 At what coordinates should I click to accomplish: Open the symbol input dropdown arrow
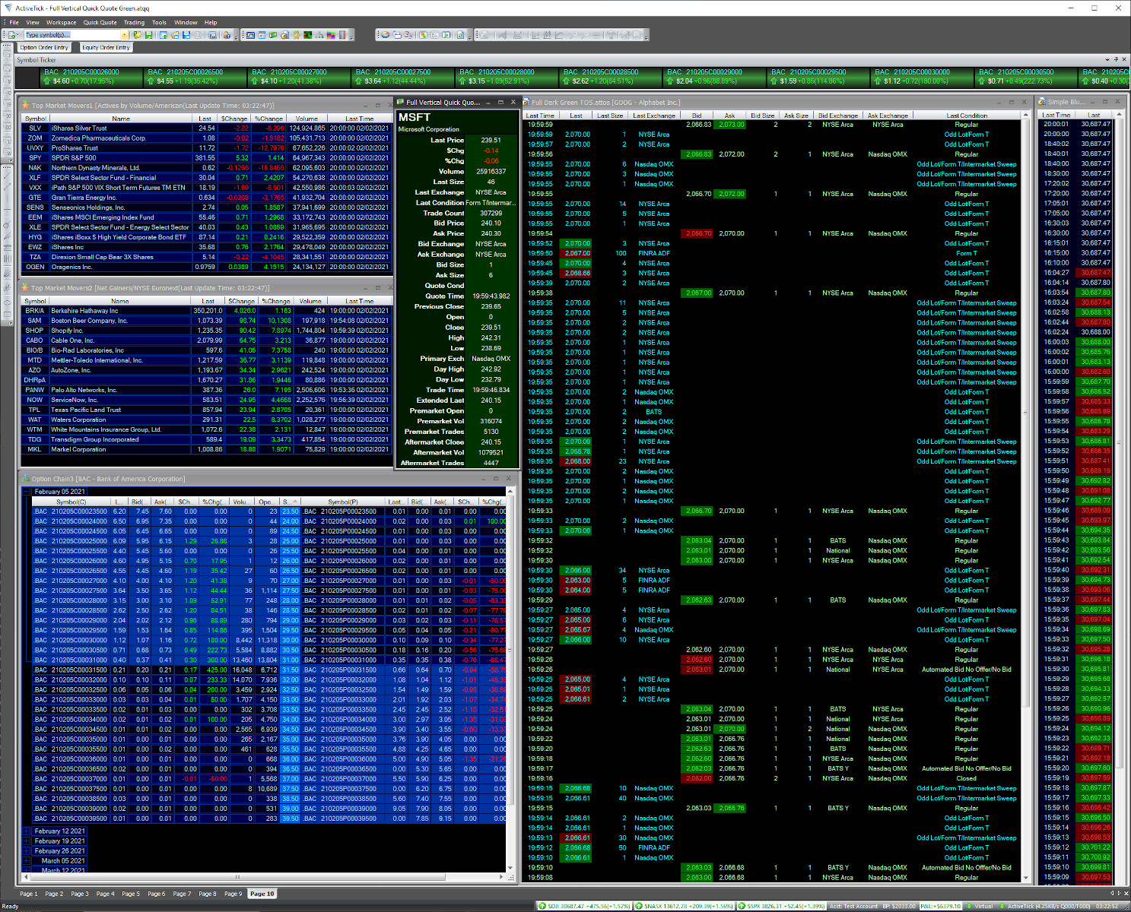(x=124, y=35)
